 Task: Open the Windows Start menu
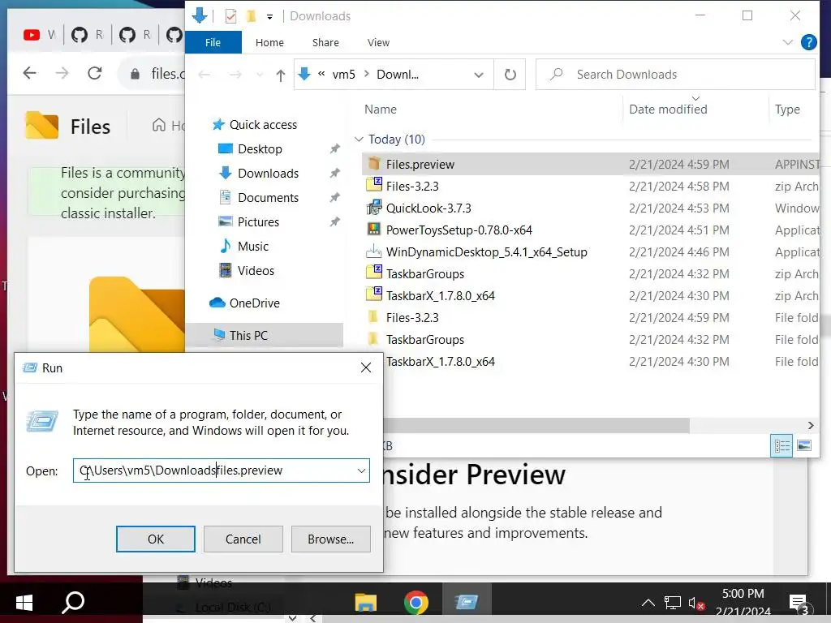[24, 603]
